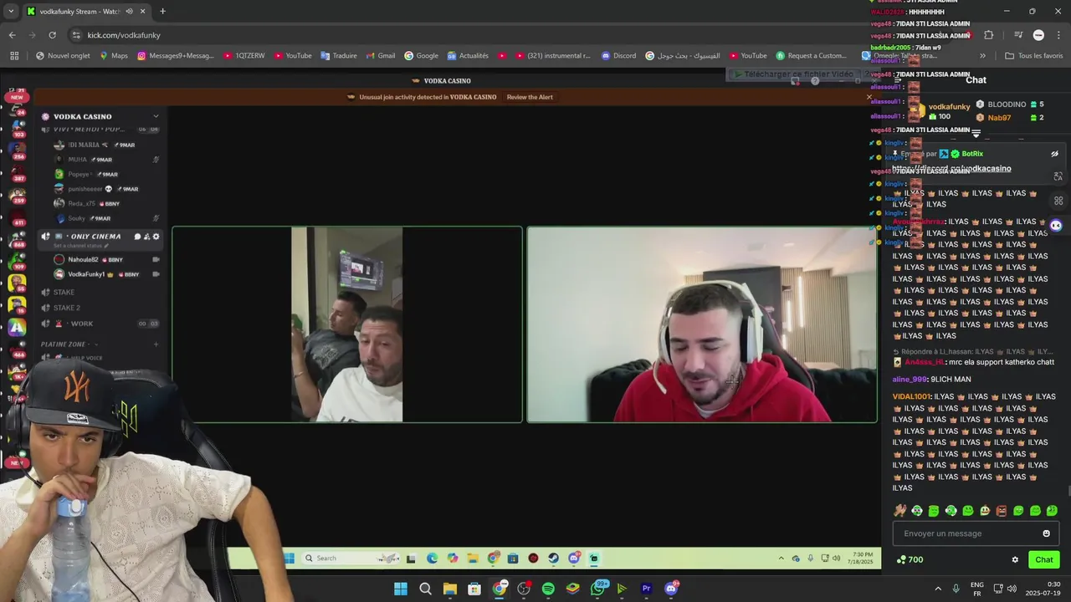Viewport: 1071px width, 602px height.
Task: Open the discord.gg/vodkacasino pinned link
Action: [x=951, y=169]
